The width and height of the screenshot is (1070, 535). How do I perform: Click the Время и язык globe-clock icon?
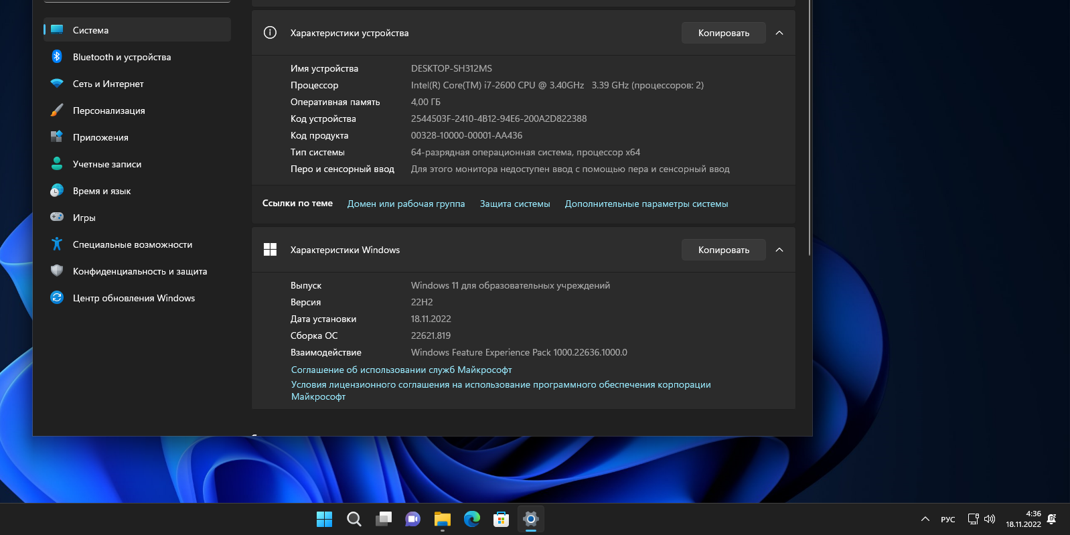coord(57,190)
